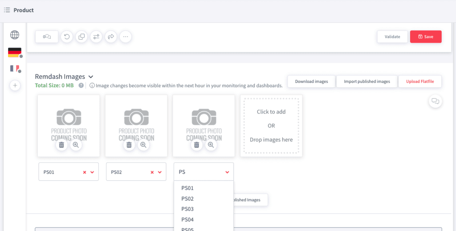
Task: Click the copy/duplicate icon in toolbar
Action: (x=81, y=37)
